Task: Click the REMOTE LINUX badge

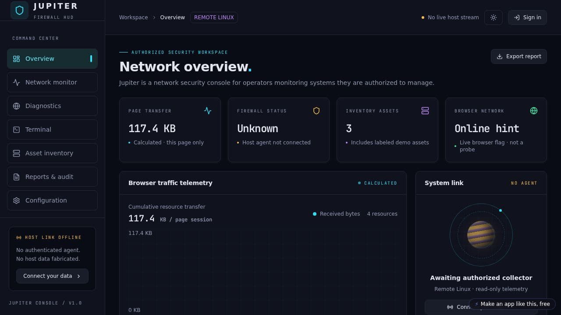Action: 214,17
